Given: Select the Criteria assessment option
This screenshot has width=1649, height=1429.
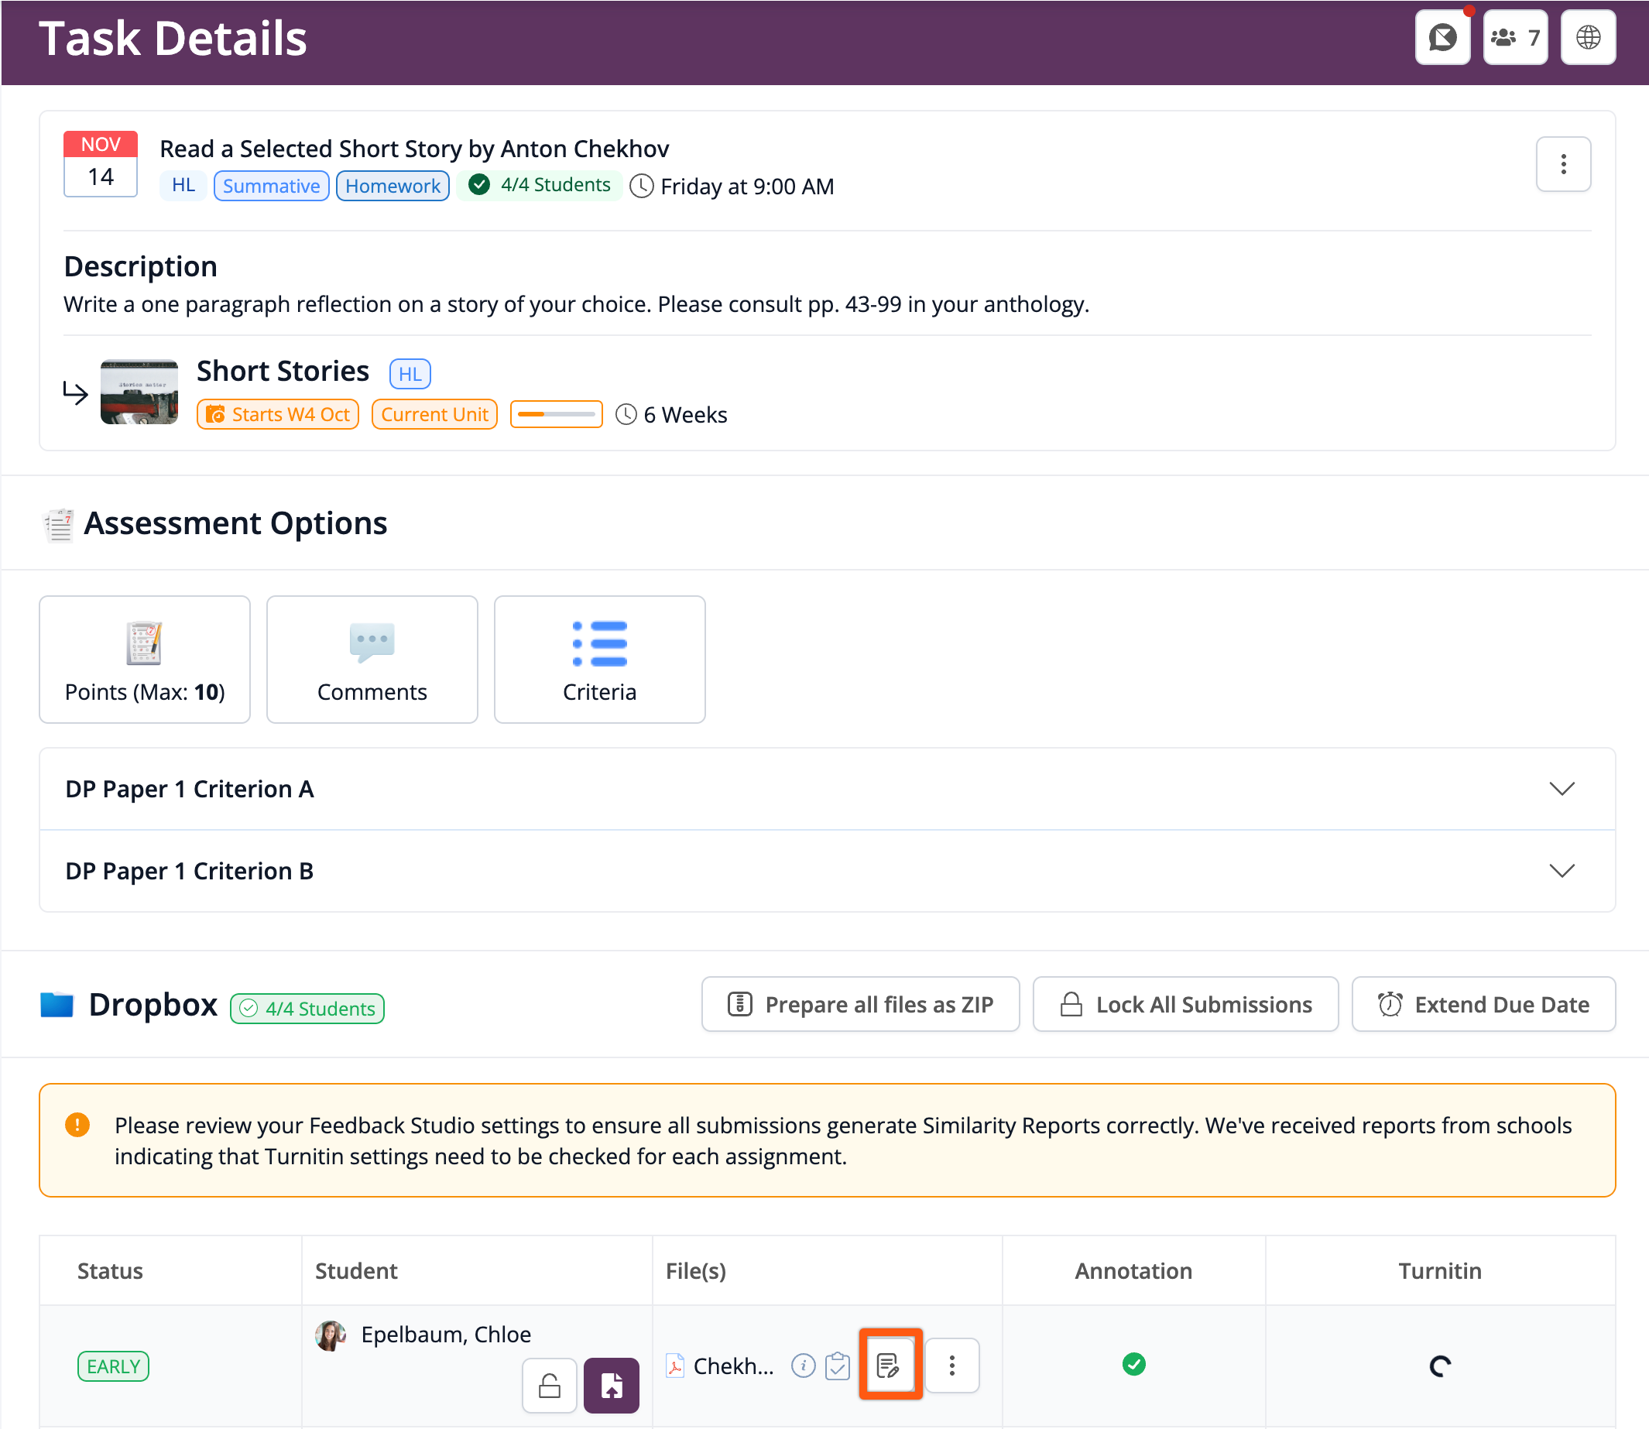Looking at the screenshot, I should (x=599, y=660).
